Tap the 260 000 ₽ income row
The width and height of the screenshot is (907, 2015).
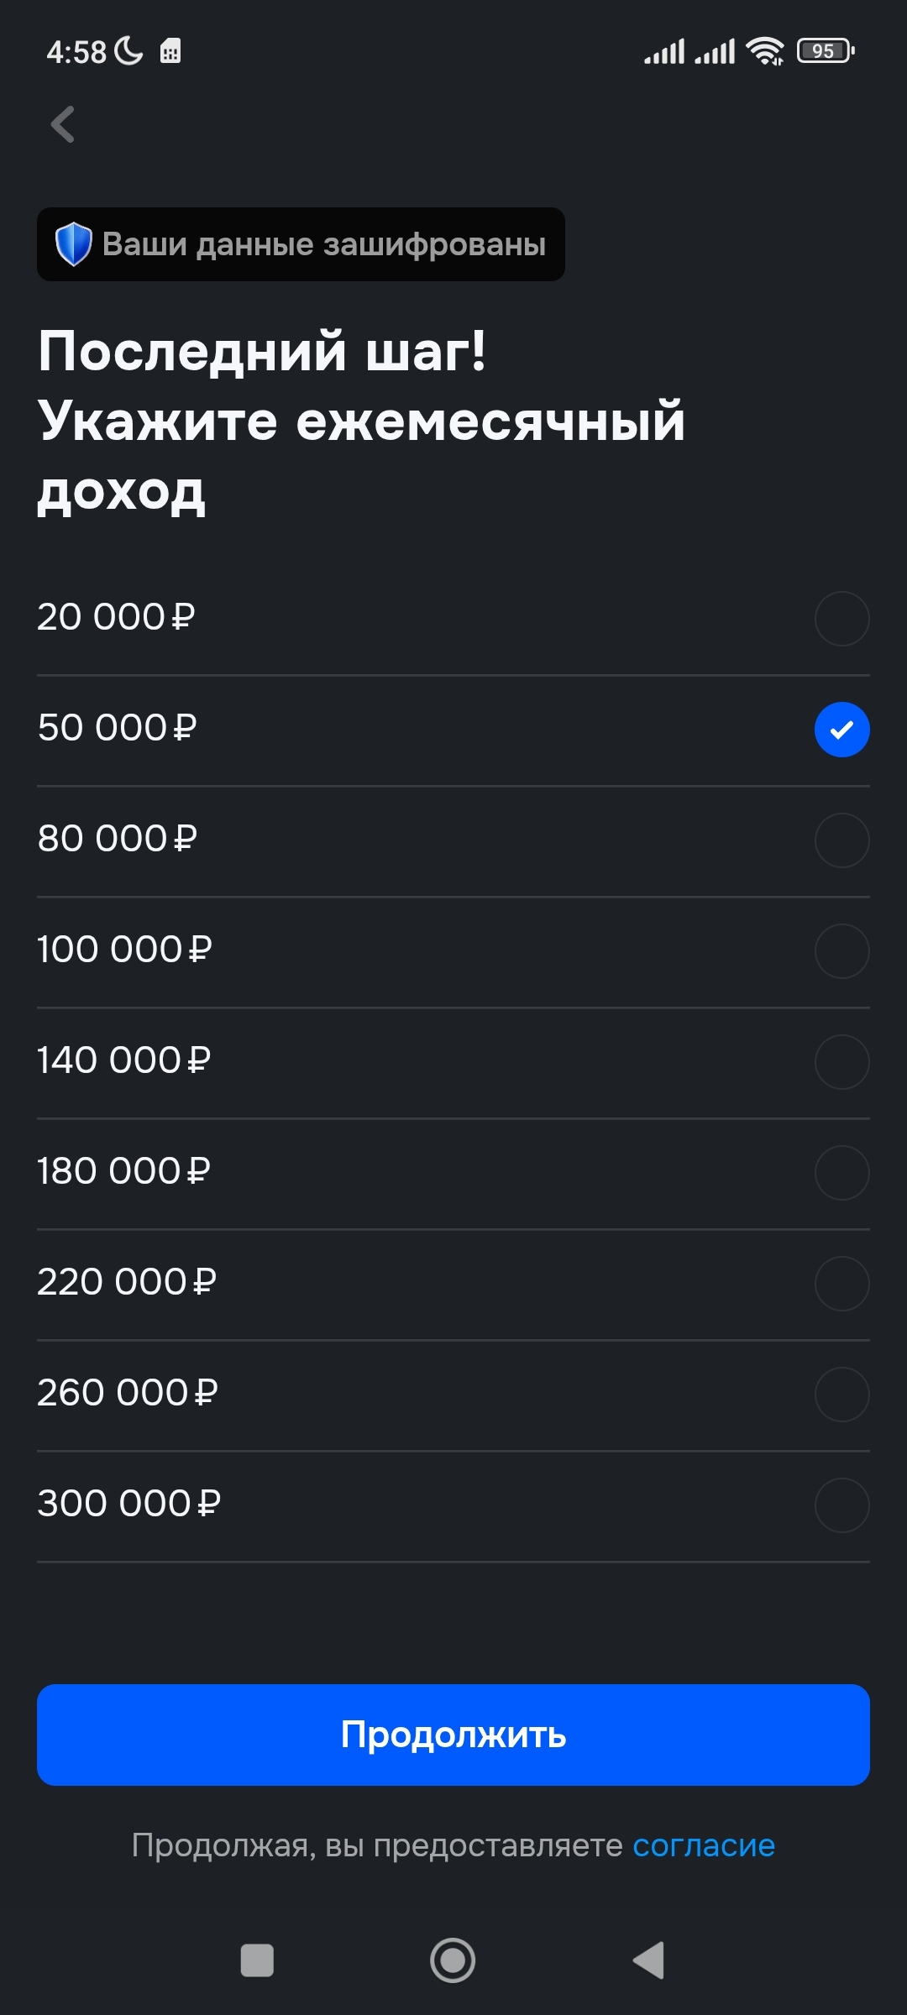tap(128, 1393)
